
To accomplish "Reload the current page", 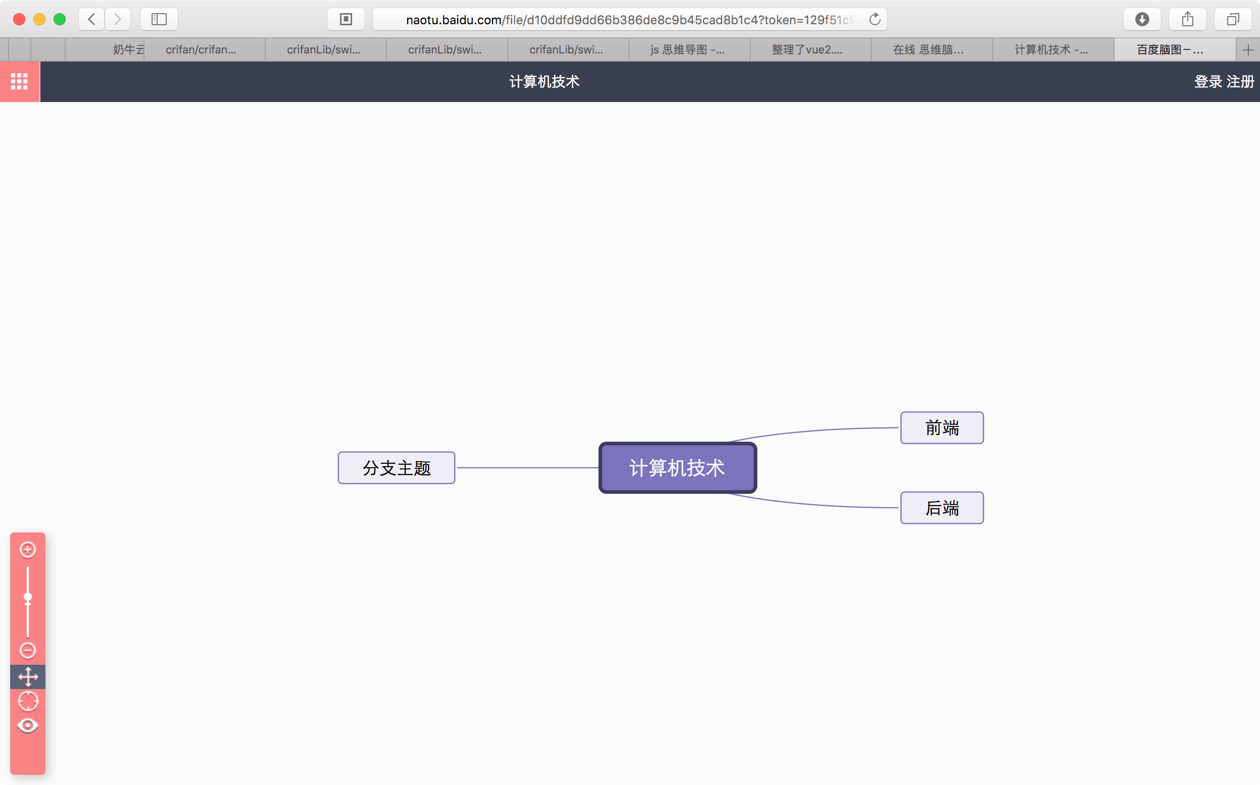I will (x=875, y=19).
